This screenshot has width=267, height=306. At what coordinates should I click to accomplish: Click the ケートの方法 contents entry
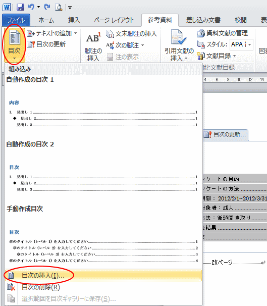pos(235,189)
